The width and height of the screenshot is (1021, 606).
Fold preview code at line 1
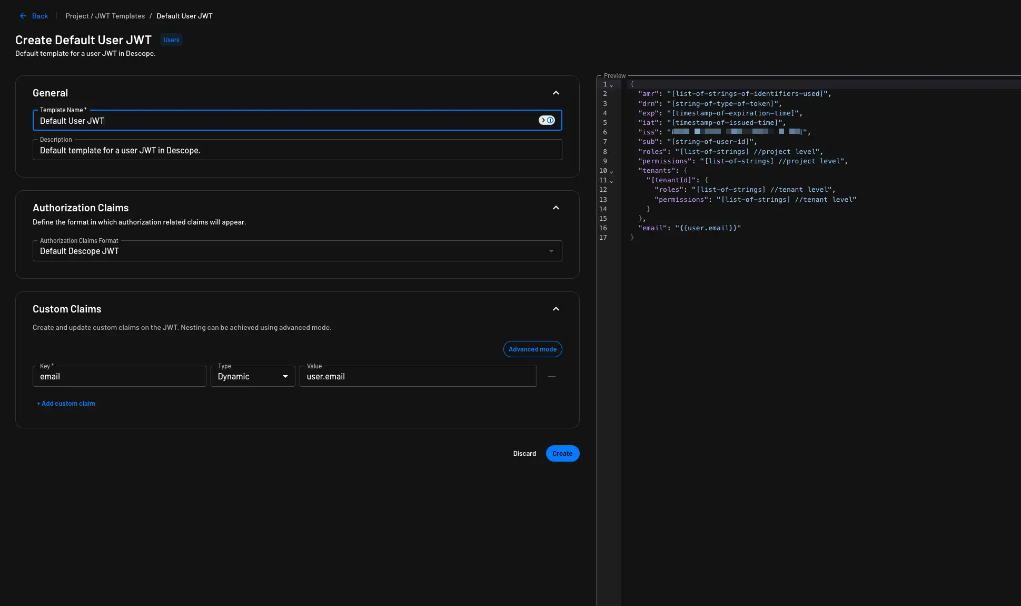click(x=611, y=85)
